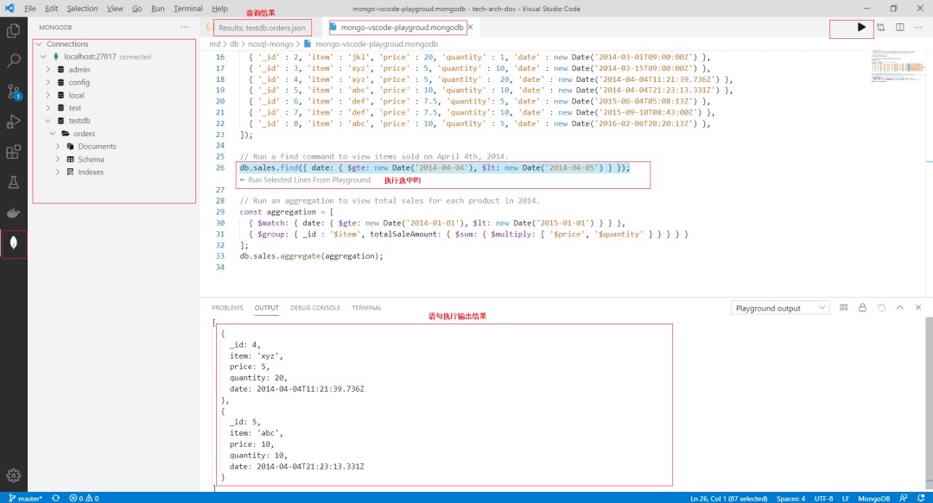Clear the output panel contents
The width and height of the screenshot is (933, 503).
click(844, 308)
